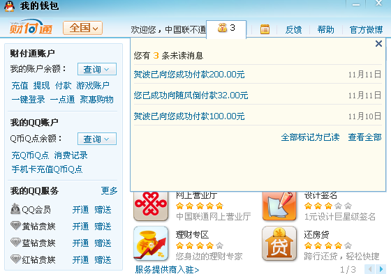Screen dimensions: 391x274
Task: Click the 充值 link
Action: [20, 86]
